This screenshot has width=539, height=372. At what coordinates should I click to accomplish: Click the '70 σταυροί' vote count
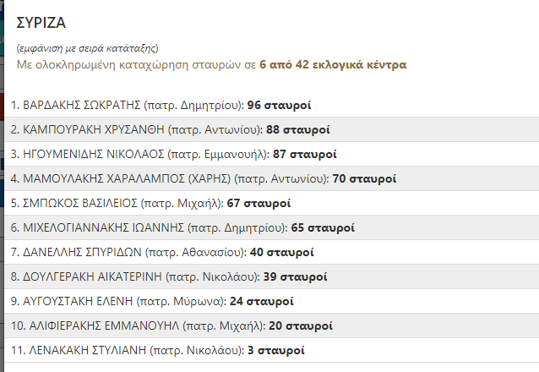(x=364, y=179)
